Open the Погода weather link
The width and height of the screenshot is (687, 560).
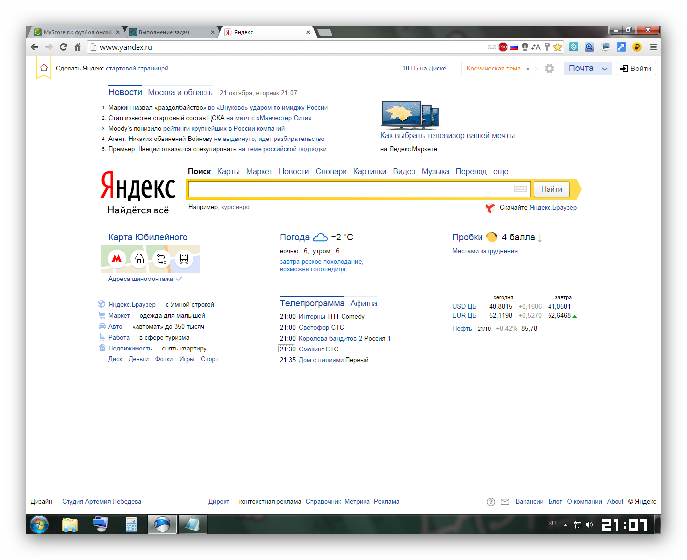click(294, 237)
